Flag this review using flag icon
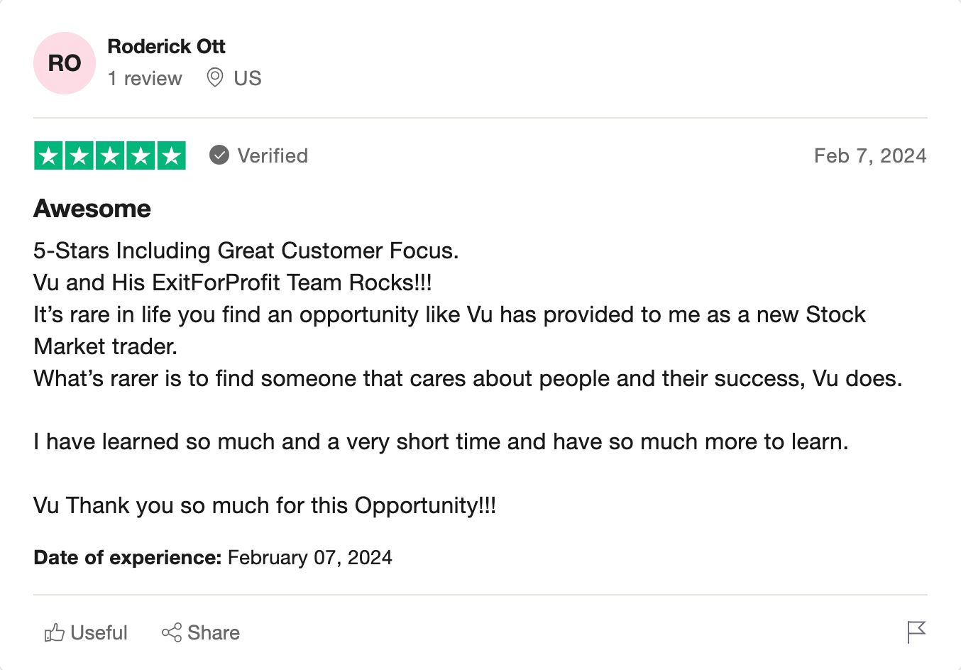The image size is (961, 670). pyautogui.click(x=916, y=632)
